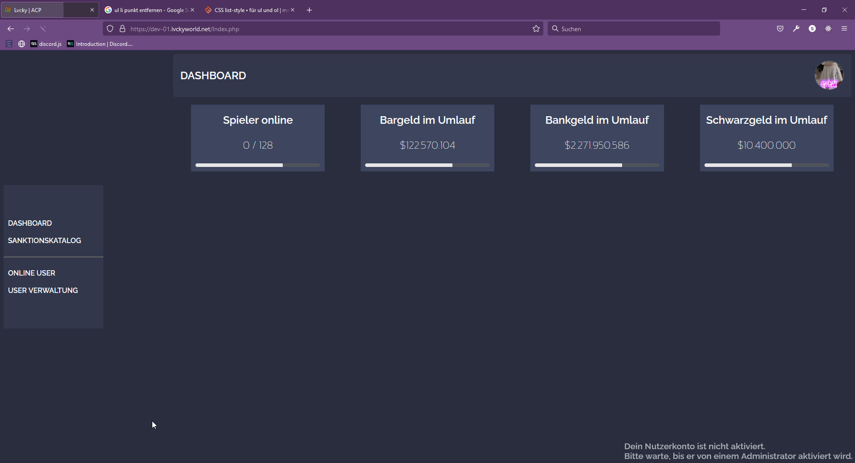Open the Firefox hamburger application menu
The image size is (855, 463).
(844, 29)
